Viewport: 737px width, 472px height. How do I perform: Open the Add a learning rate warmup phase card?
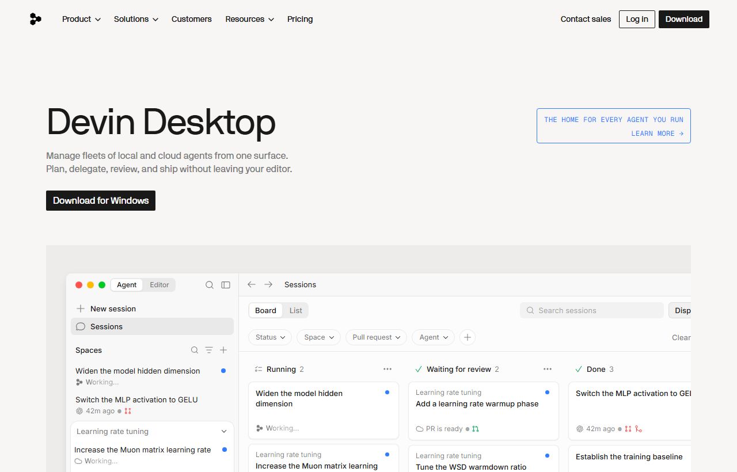click(484, 411)
